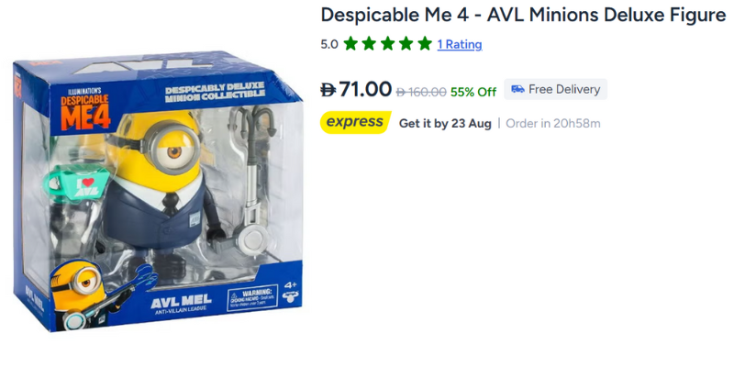Click the first green rating star
Viewport: 734px width, 367px height.
(x=350, y=44)
